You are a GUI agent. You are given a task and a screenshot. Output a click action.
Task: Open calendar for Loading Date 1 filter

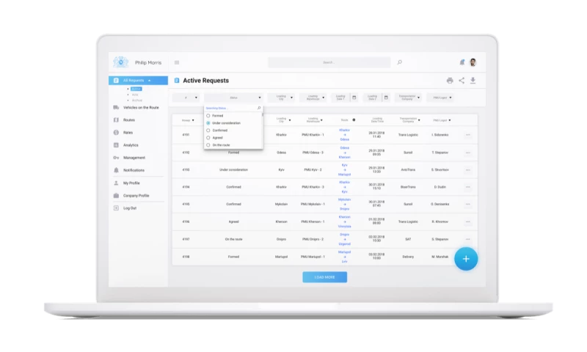tap(354, 98)
